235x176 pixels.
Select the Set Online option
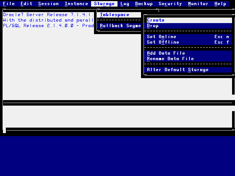point(162,37)
